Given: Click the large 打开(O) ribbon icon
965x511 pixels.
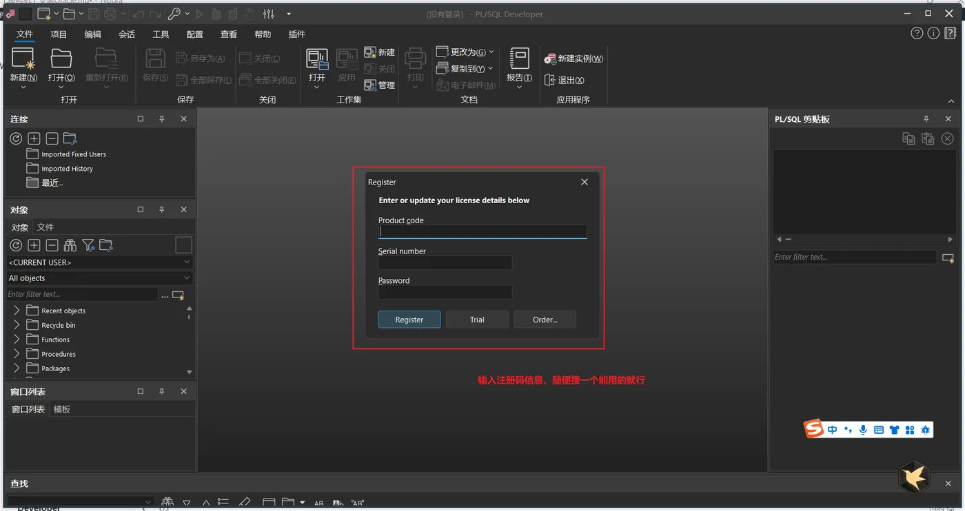Looking at the screenshot, I should click(x=61, y=59).
